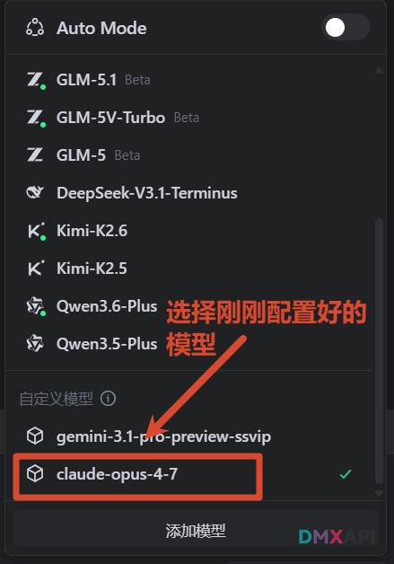Click the green checkmark next to claude-opus-4-7
This screenshot has height=564, width=394.
(x=346, y=474)
